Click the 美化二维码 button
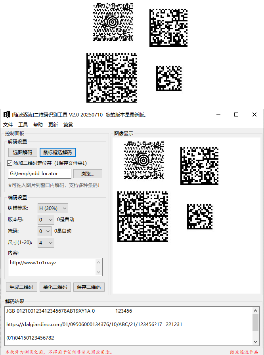This screenshot has width=264, height=355. 55,287
